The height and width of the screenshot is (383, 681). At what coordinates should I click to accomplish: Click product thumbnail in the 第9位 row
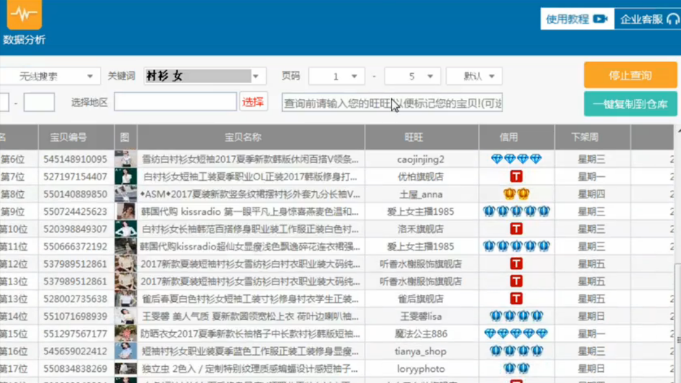126,212
